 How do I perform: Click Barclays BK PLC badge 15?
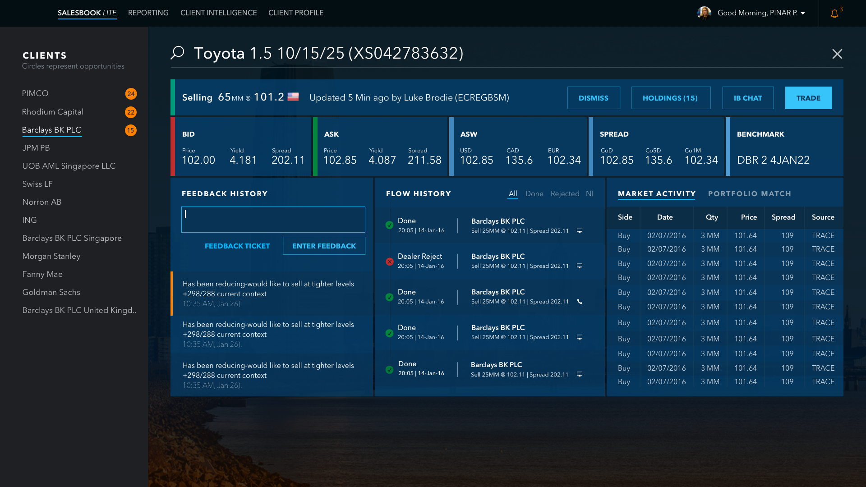click(131, 130)
